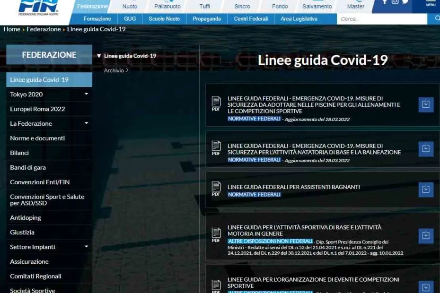Image resolution: width=440 pixels, height=293 pixels.
Task: Click Home in the breadcrumb trail
Action: coord(11,29)
